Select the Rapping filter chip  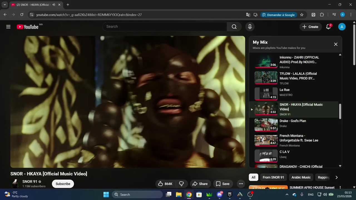coord(323,177)
